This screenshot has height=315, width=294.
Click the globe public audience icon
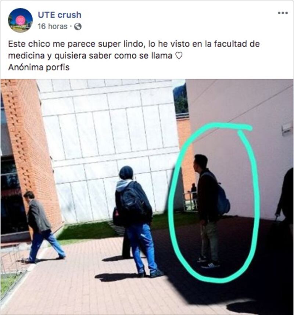78,26
